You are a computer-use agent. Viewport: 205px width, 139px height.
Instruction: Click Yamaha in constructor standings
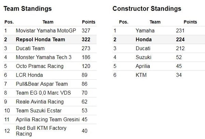click(145, 31)
